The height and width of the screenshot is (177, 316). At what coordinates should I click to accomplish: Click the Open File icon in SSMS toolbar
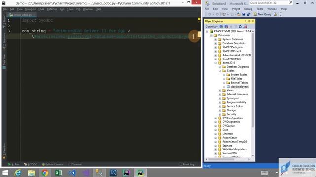[239, 14]
